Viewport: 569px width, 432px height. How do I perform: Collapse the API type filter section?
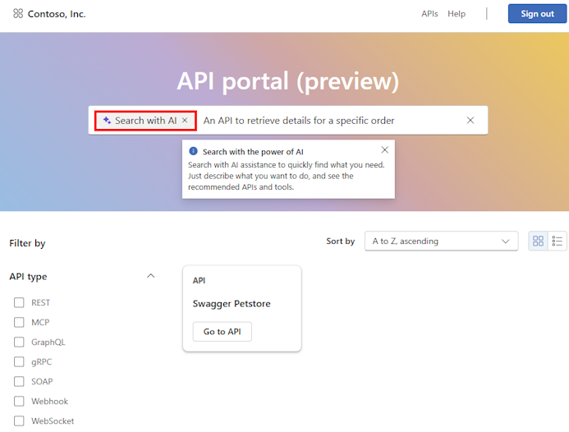pos(150,276)
